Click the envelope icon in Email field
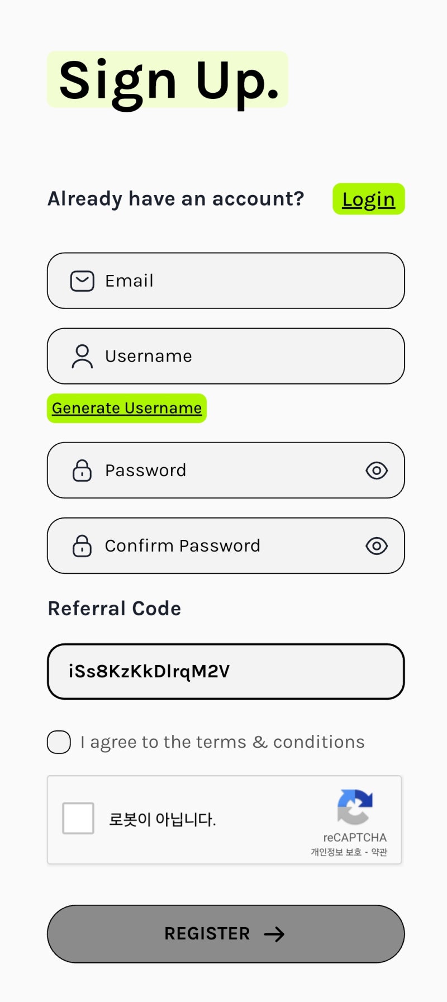Viewport: 447px width, 1002px height. coord(82,281)
